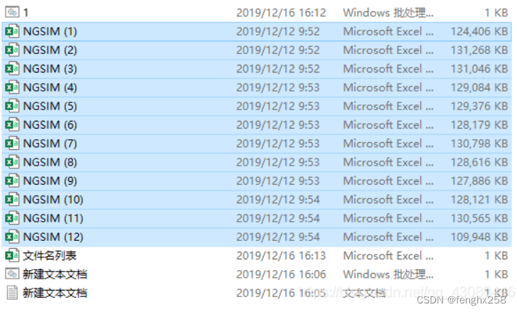Screen dimensions: 517x312
Task: Click the 124,406 KB file size
Action: 479,31
